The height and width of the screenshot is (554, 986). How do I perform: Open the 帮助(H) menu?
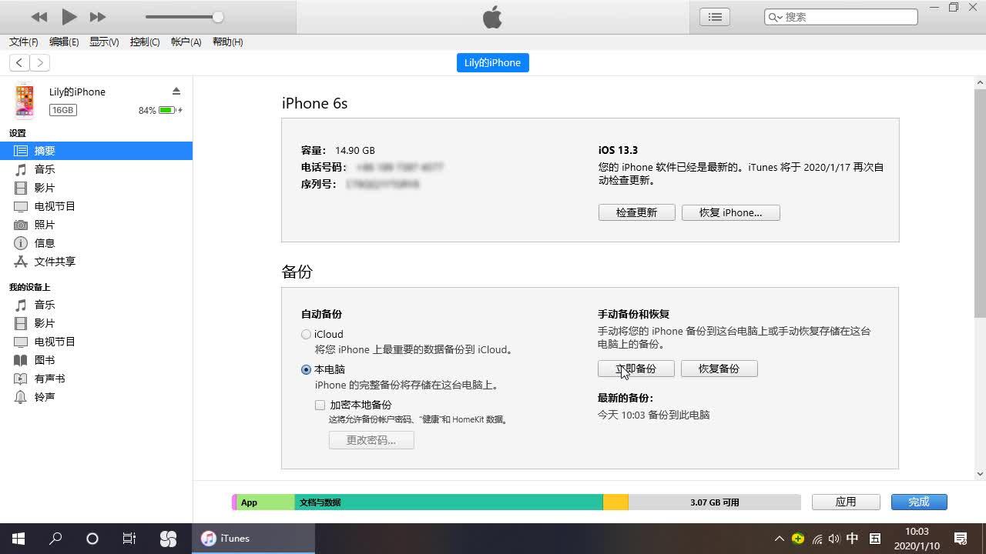tap(227, 42)
